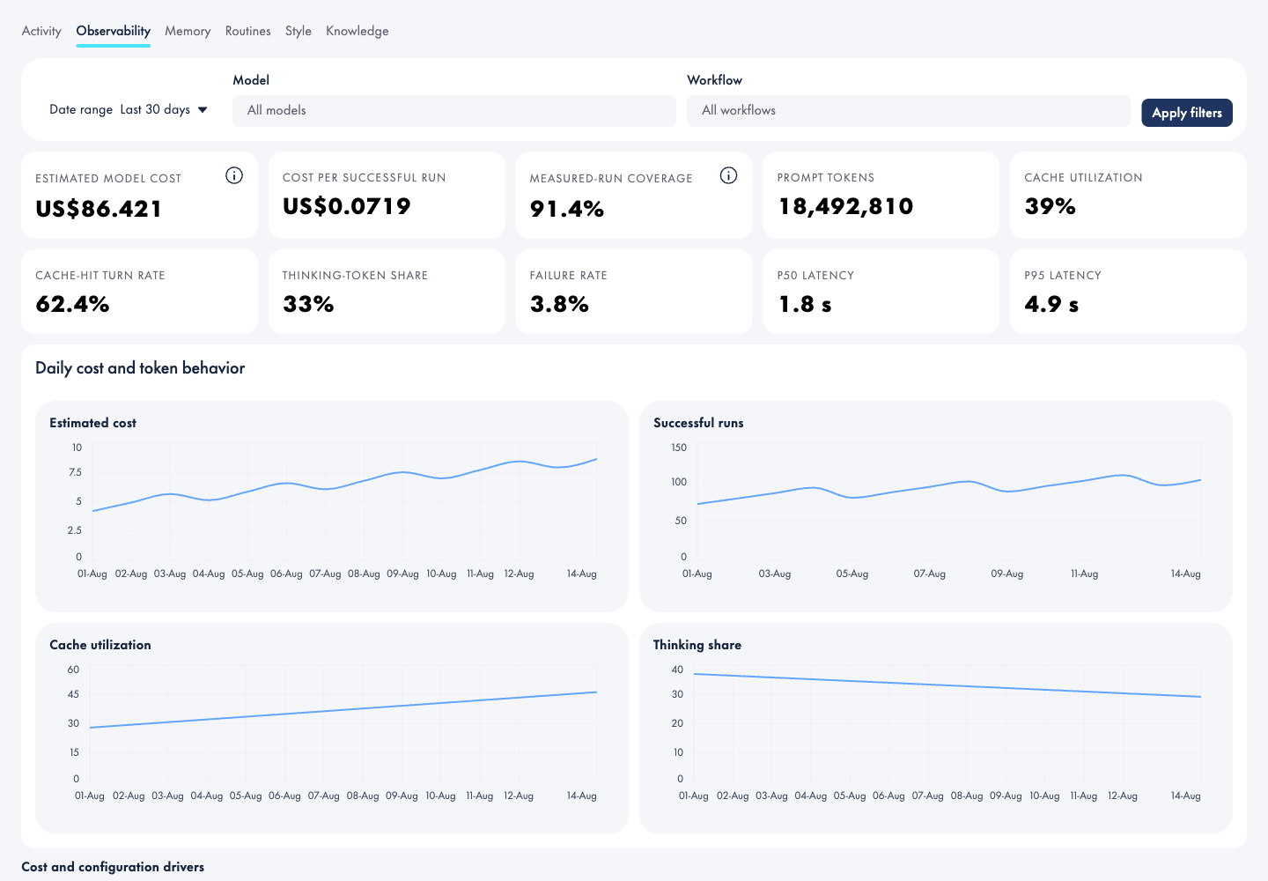Click the Cost per Successful Run card
Viewport: 1268px width, 881px height.
(387, 195)
